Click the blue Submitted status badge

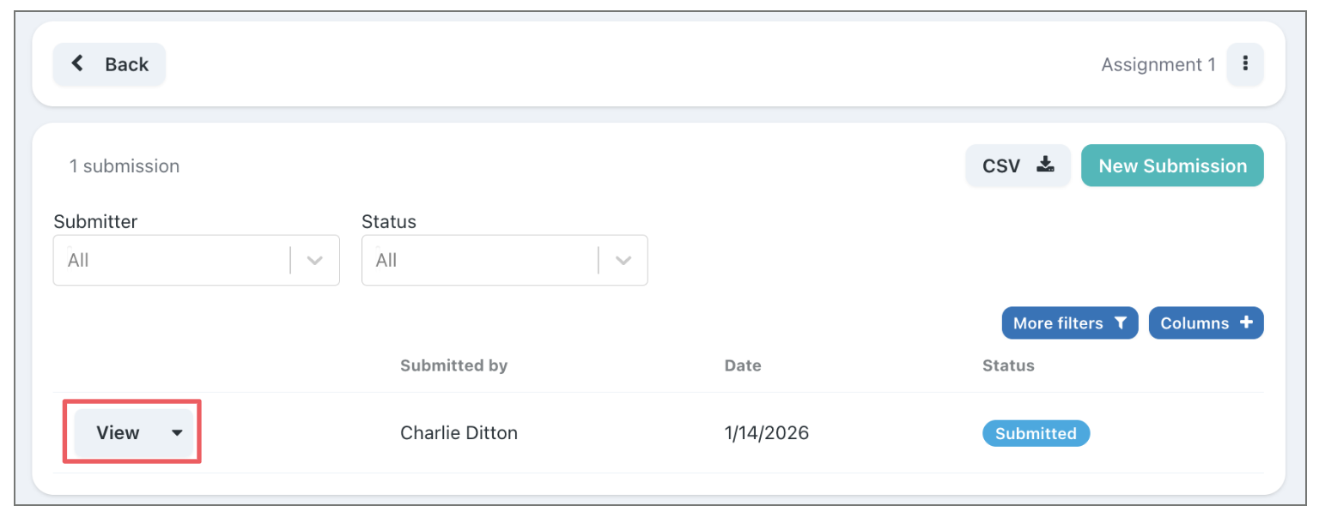(1036, 434)
